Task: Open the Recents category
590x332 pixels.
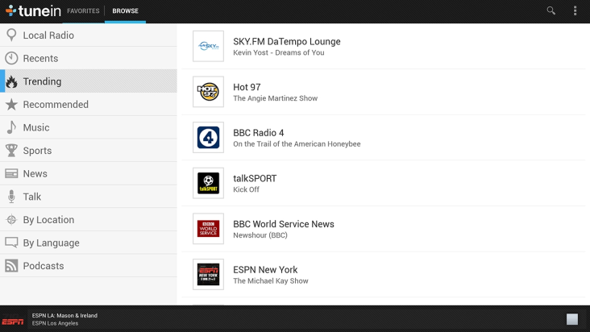Action: 89,58
